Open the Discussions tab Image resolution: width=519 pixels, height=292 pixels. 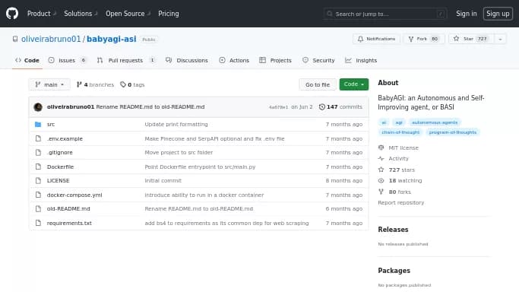[x=187, y=60]
